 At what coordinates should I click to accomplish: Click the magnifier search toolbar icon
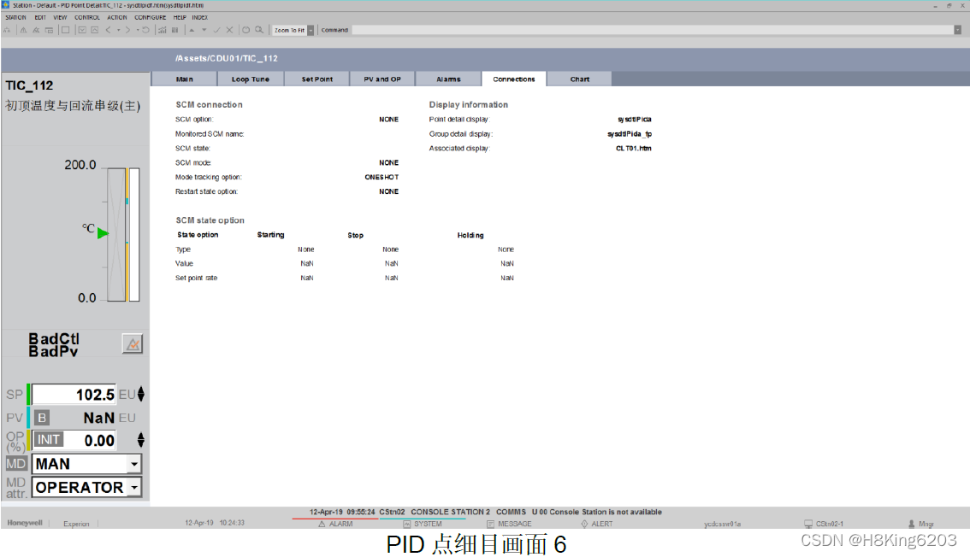pyautogui.click(x=259, y=30)
